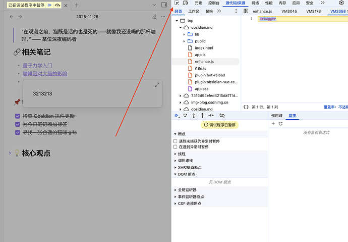
Task: Click the Step icon in debugger toolbar
Action: pyautogui.click(x=211, y=115)
